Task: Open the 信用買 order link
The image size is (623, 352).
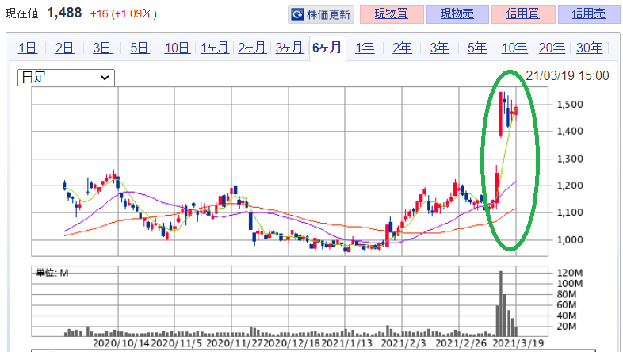Action: 523,14
